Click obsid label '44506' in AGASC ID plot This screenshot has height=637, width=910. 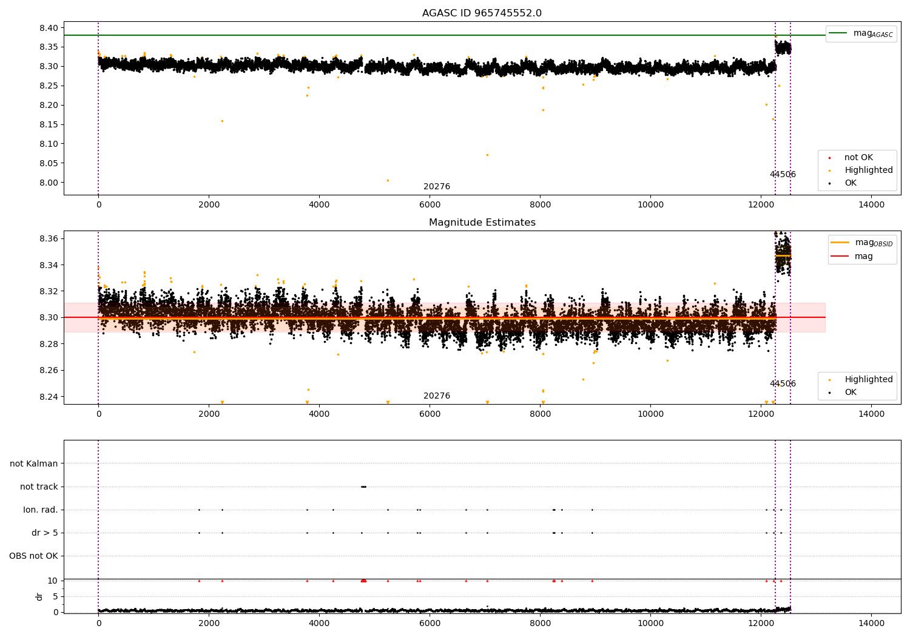783,175
